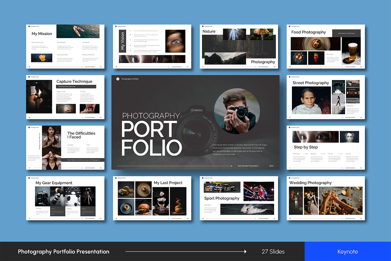
Task: Click the Lighting label in Gear Equipment
Action: pos(69,208)
